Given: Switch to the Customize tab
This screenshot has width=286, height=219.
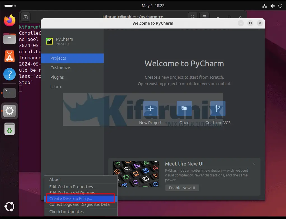Looking at the screenshot, I should click(x=60, y=67).
